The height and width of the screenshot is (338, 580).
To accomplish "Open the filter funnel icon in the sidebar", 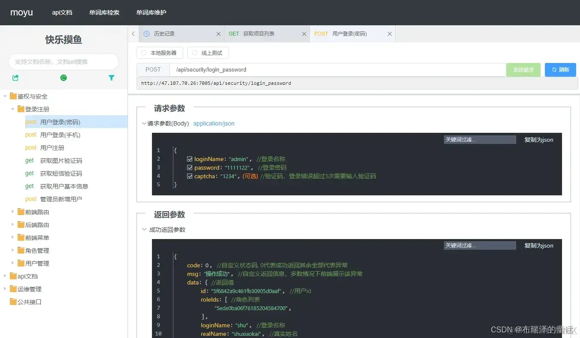I will [111, 78].
